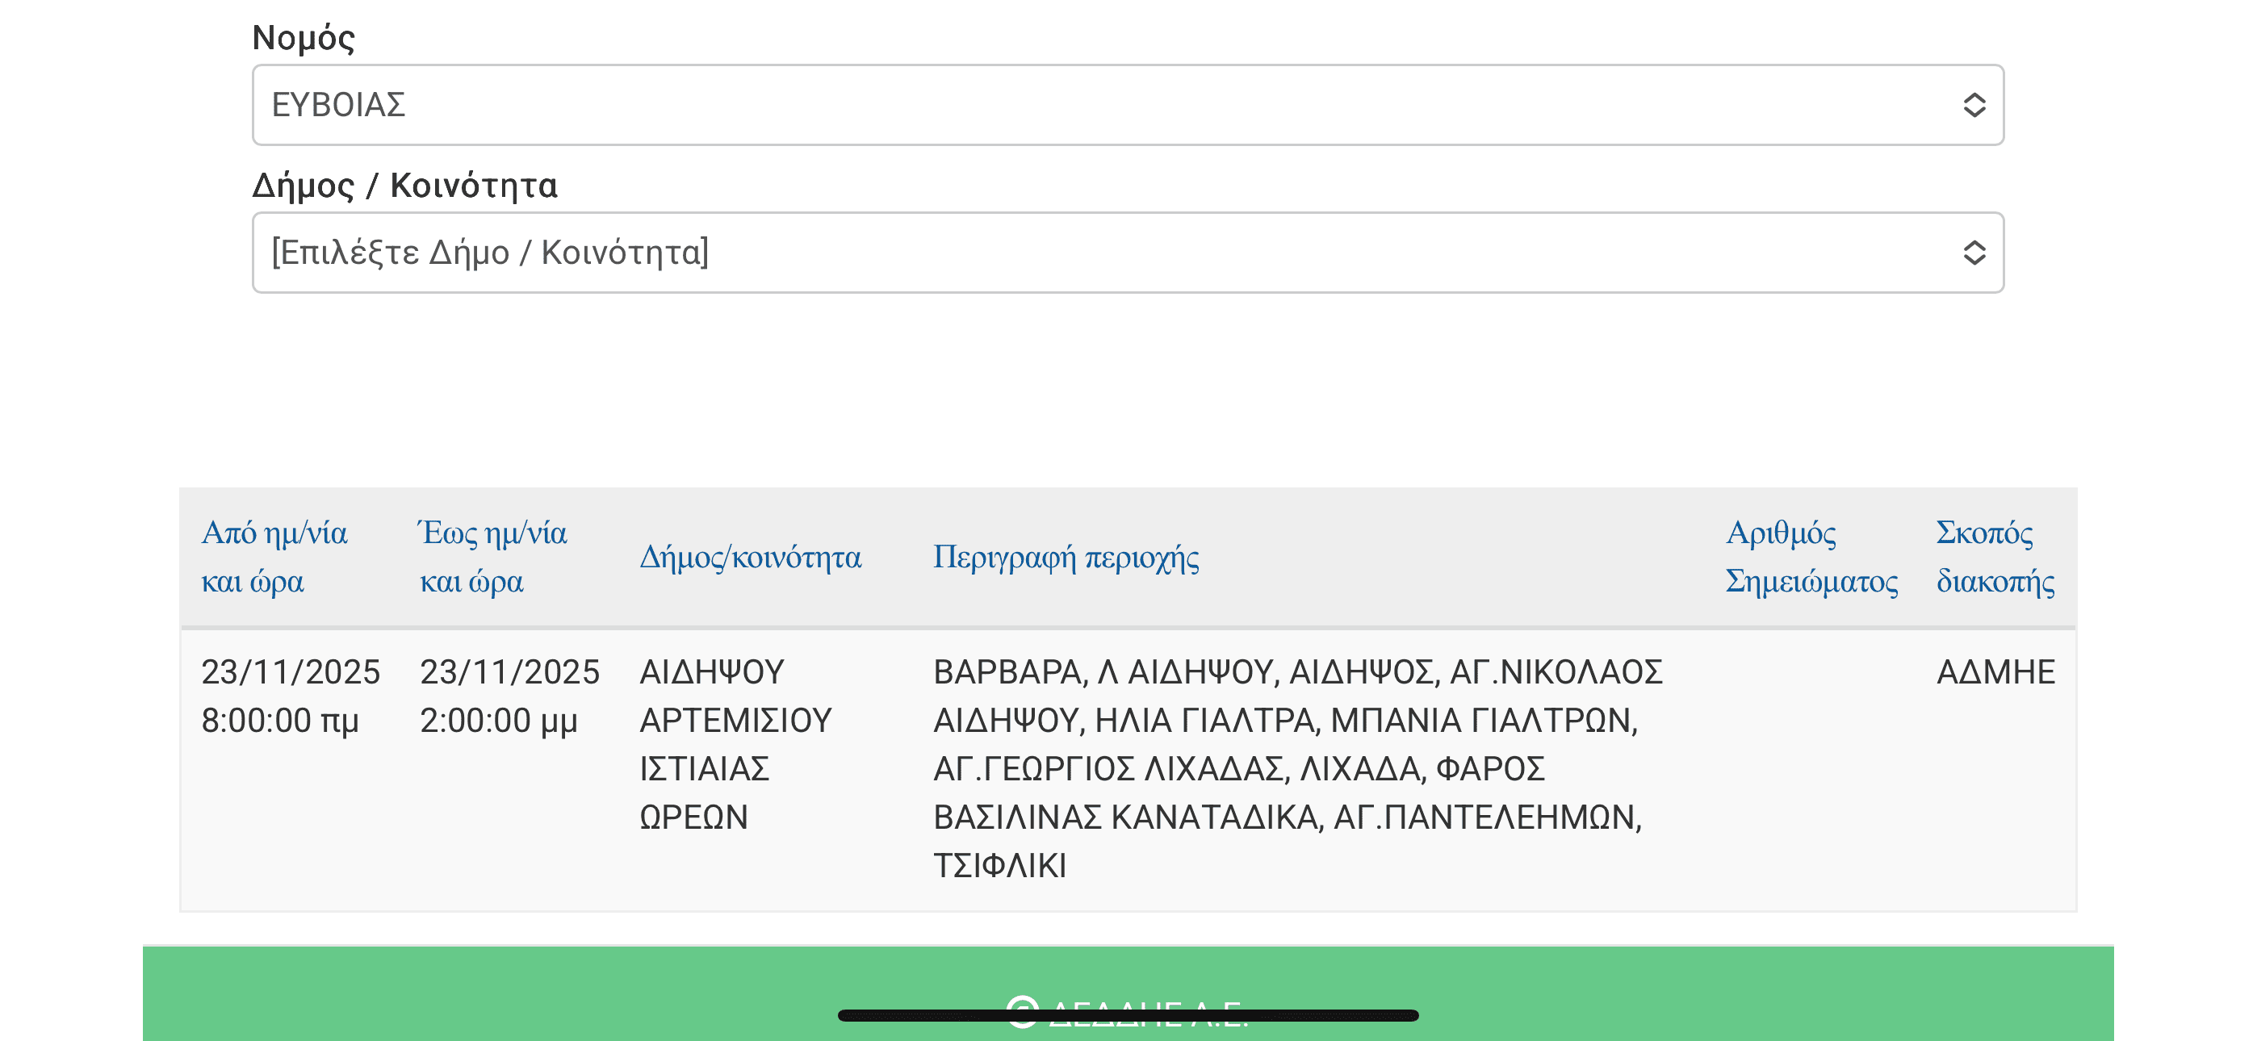Click the Νομός field label
This screenshot has width=2257, height=1041.
coord(304,38)
